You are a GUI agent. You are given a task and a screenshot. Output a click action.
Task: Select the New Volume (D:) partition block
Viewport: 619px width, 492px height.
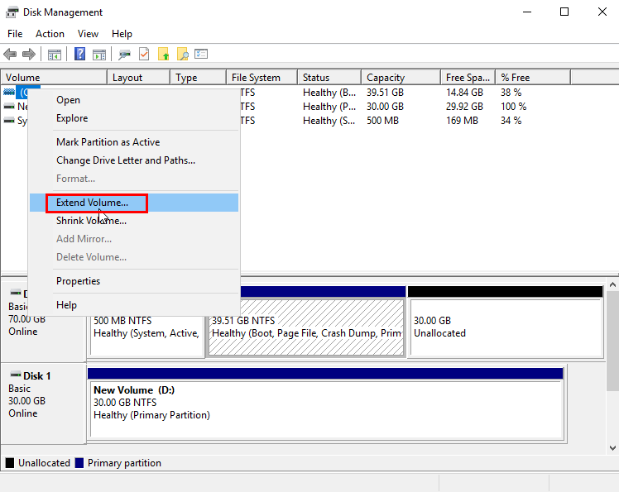[x=326, y=404]
